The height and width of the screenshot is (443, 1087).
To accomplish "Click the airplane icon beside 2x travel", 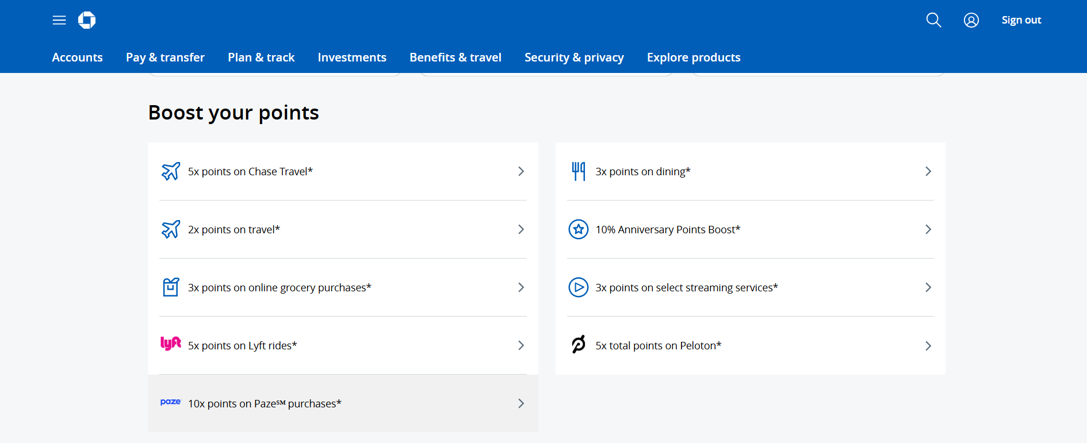I will click(x=171, y=229).
